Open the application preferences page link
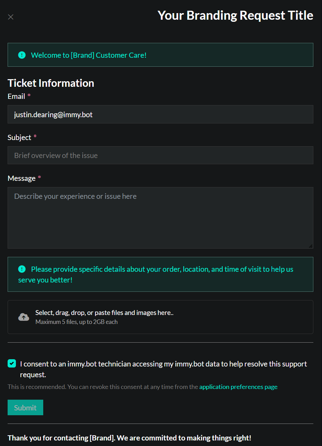This screenshot has width=322, height=446. [x=238, y=387]
